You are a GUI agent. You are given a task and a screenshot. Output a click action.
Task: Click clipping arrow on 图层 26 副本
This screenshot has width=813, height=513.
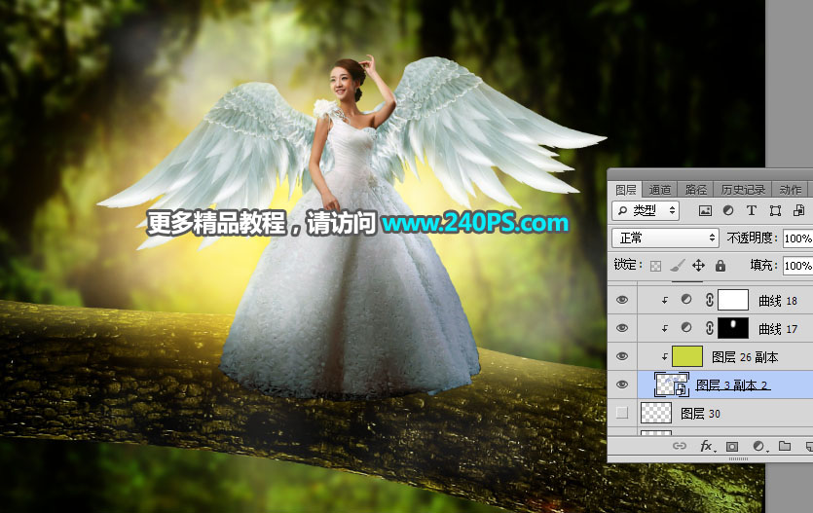(665, 356)
